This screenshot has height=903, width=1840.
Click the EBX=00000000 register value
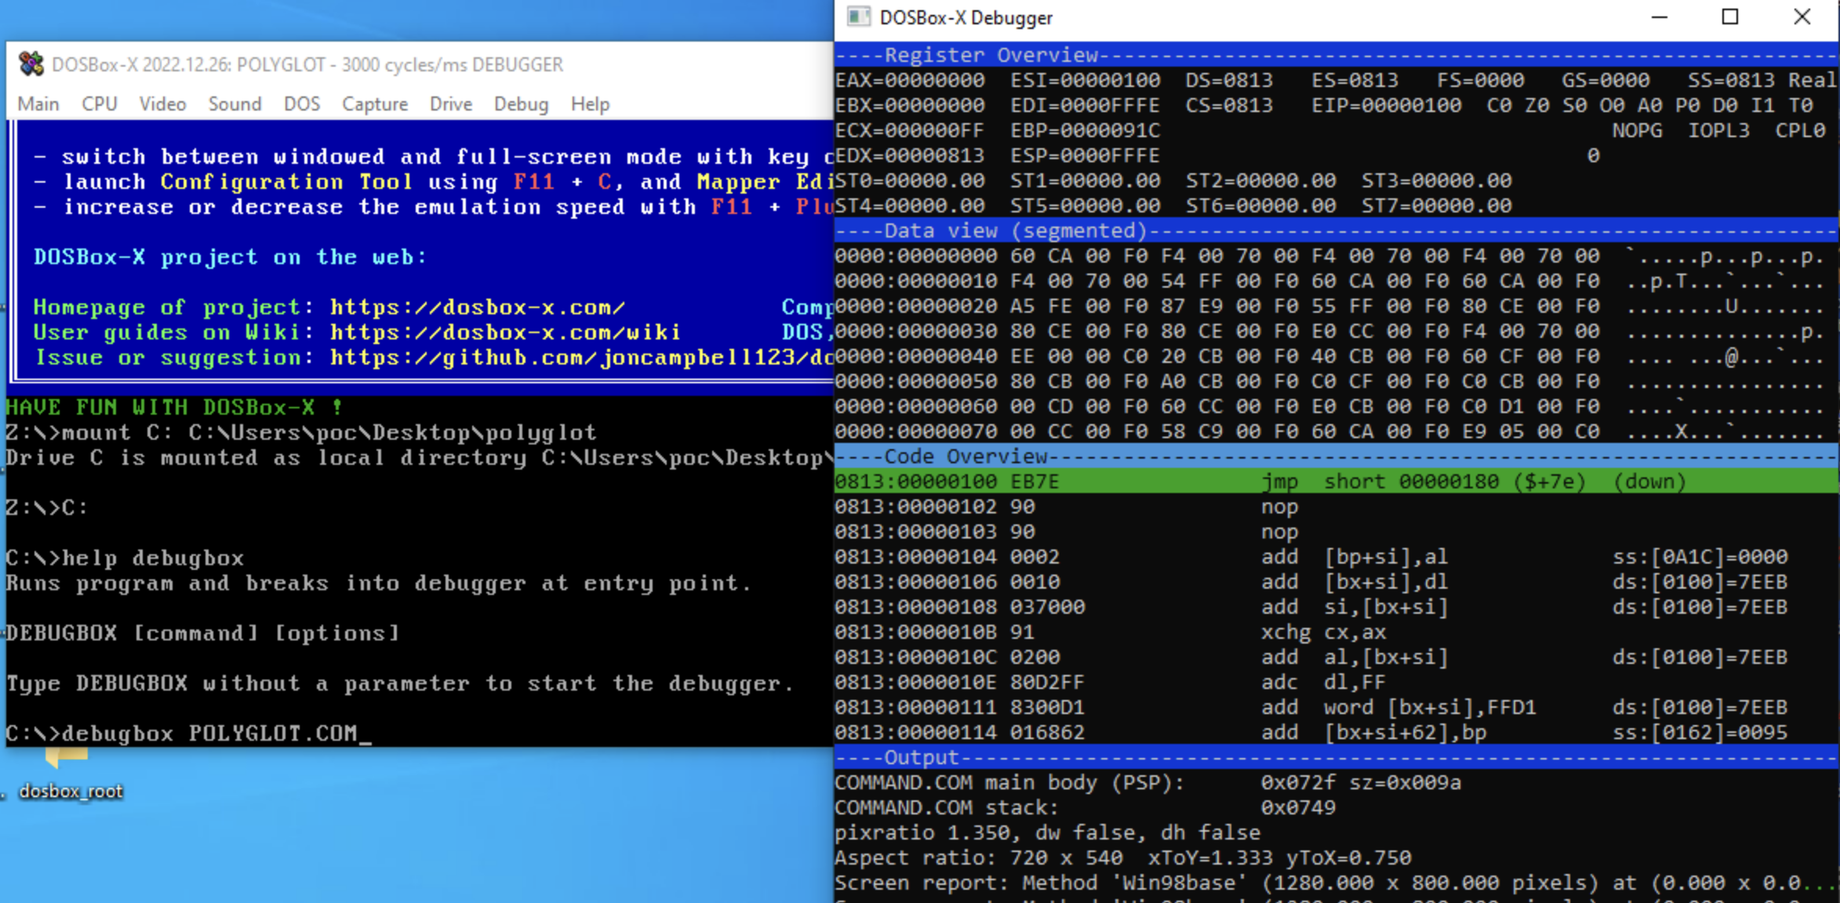pos(910,105)
